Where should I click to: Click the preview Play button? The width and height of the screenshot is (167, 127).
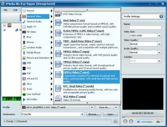125,122
